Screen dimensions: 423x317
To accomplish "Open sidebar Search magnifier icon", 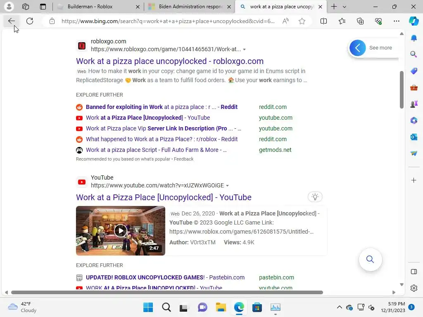I will click(413, 54).
